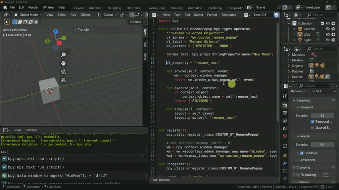Open the Add menu in 3D viewport
This screenshot has width=339, height=190.
(x=73, y=15)
